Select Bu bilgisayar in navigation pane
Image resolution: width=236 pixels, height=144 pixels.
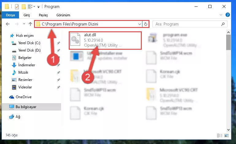[x=32, y=107]
